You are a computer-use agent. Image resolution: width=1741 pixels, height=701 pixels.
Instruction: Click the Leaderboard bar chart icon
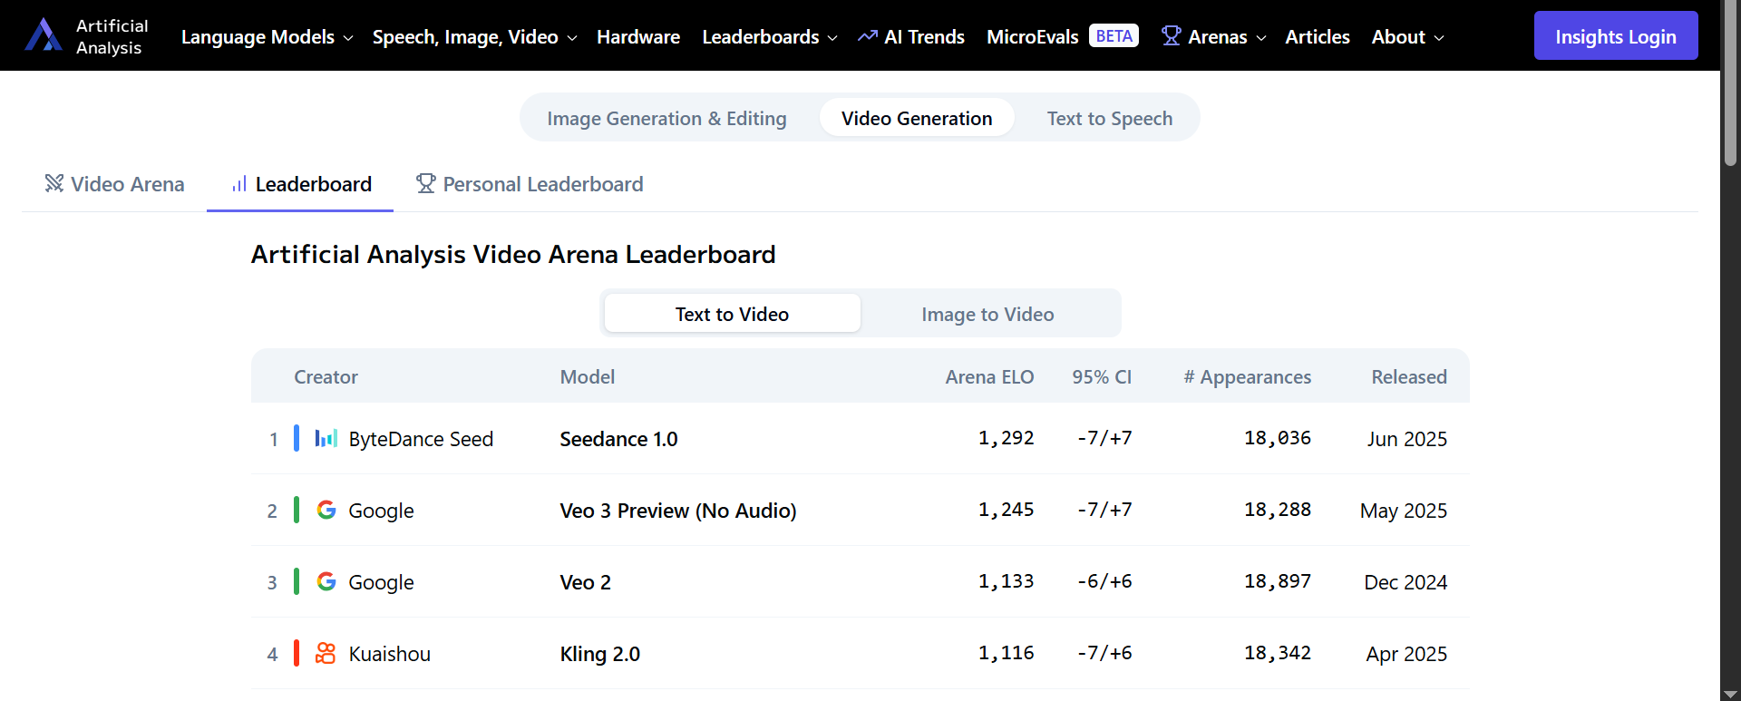coord(239,184)
